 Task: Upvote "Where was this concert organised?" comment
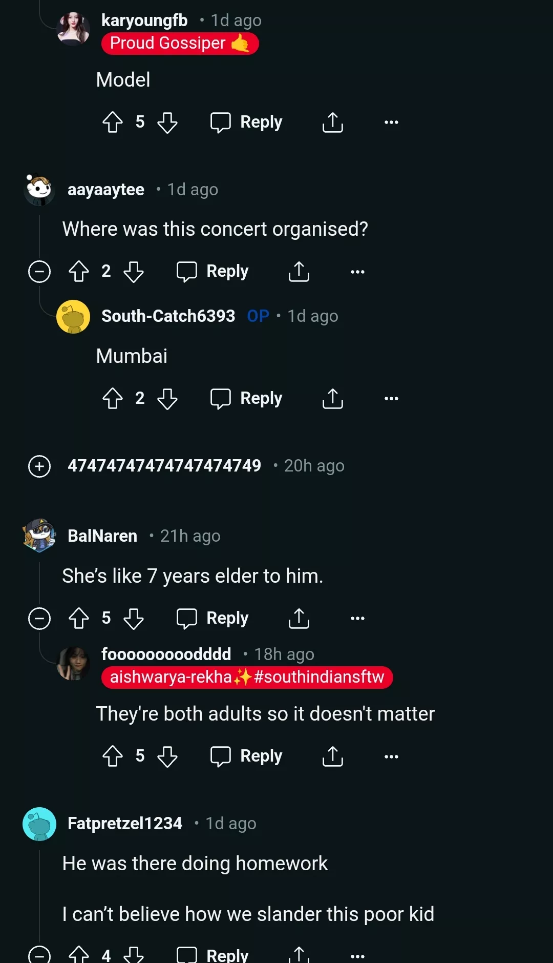79,272
